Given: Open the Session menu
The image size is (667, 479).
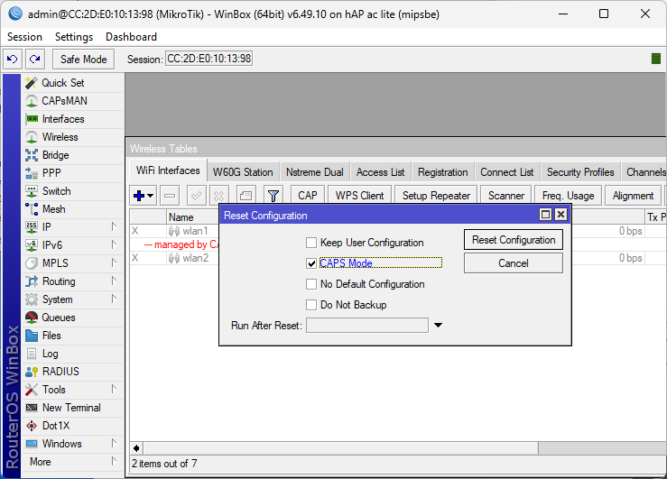Looking at the screenshot, I should point(24,37).
